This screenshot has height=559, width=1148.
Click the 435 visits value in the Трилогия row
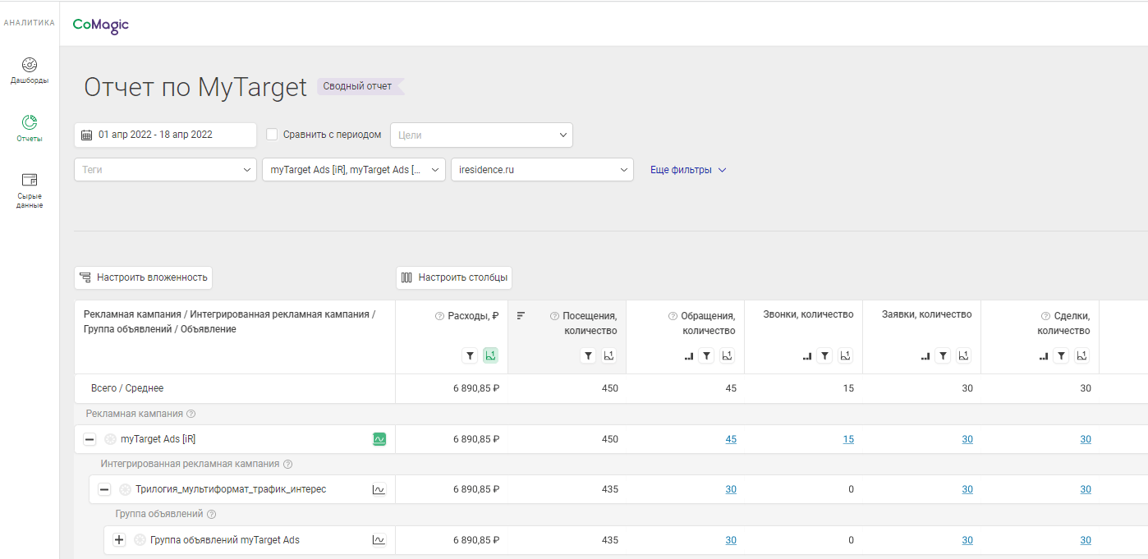[610, 489]
